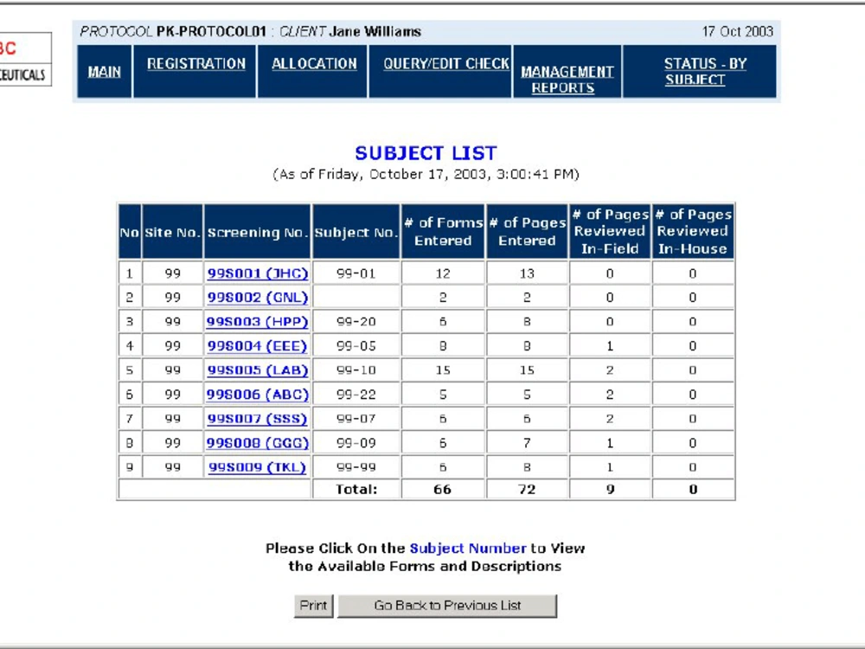Click the Print button
The width and height of the screenshot is (865, 649).
[x=313, y=606]
